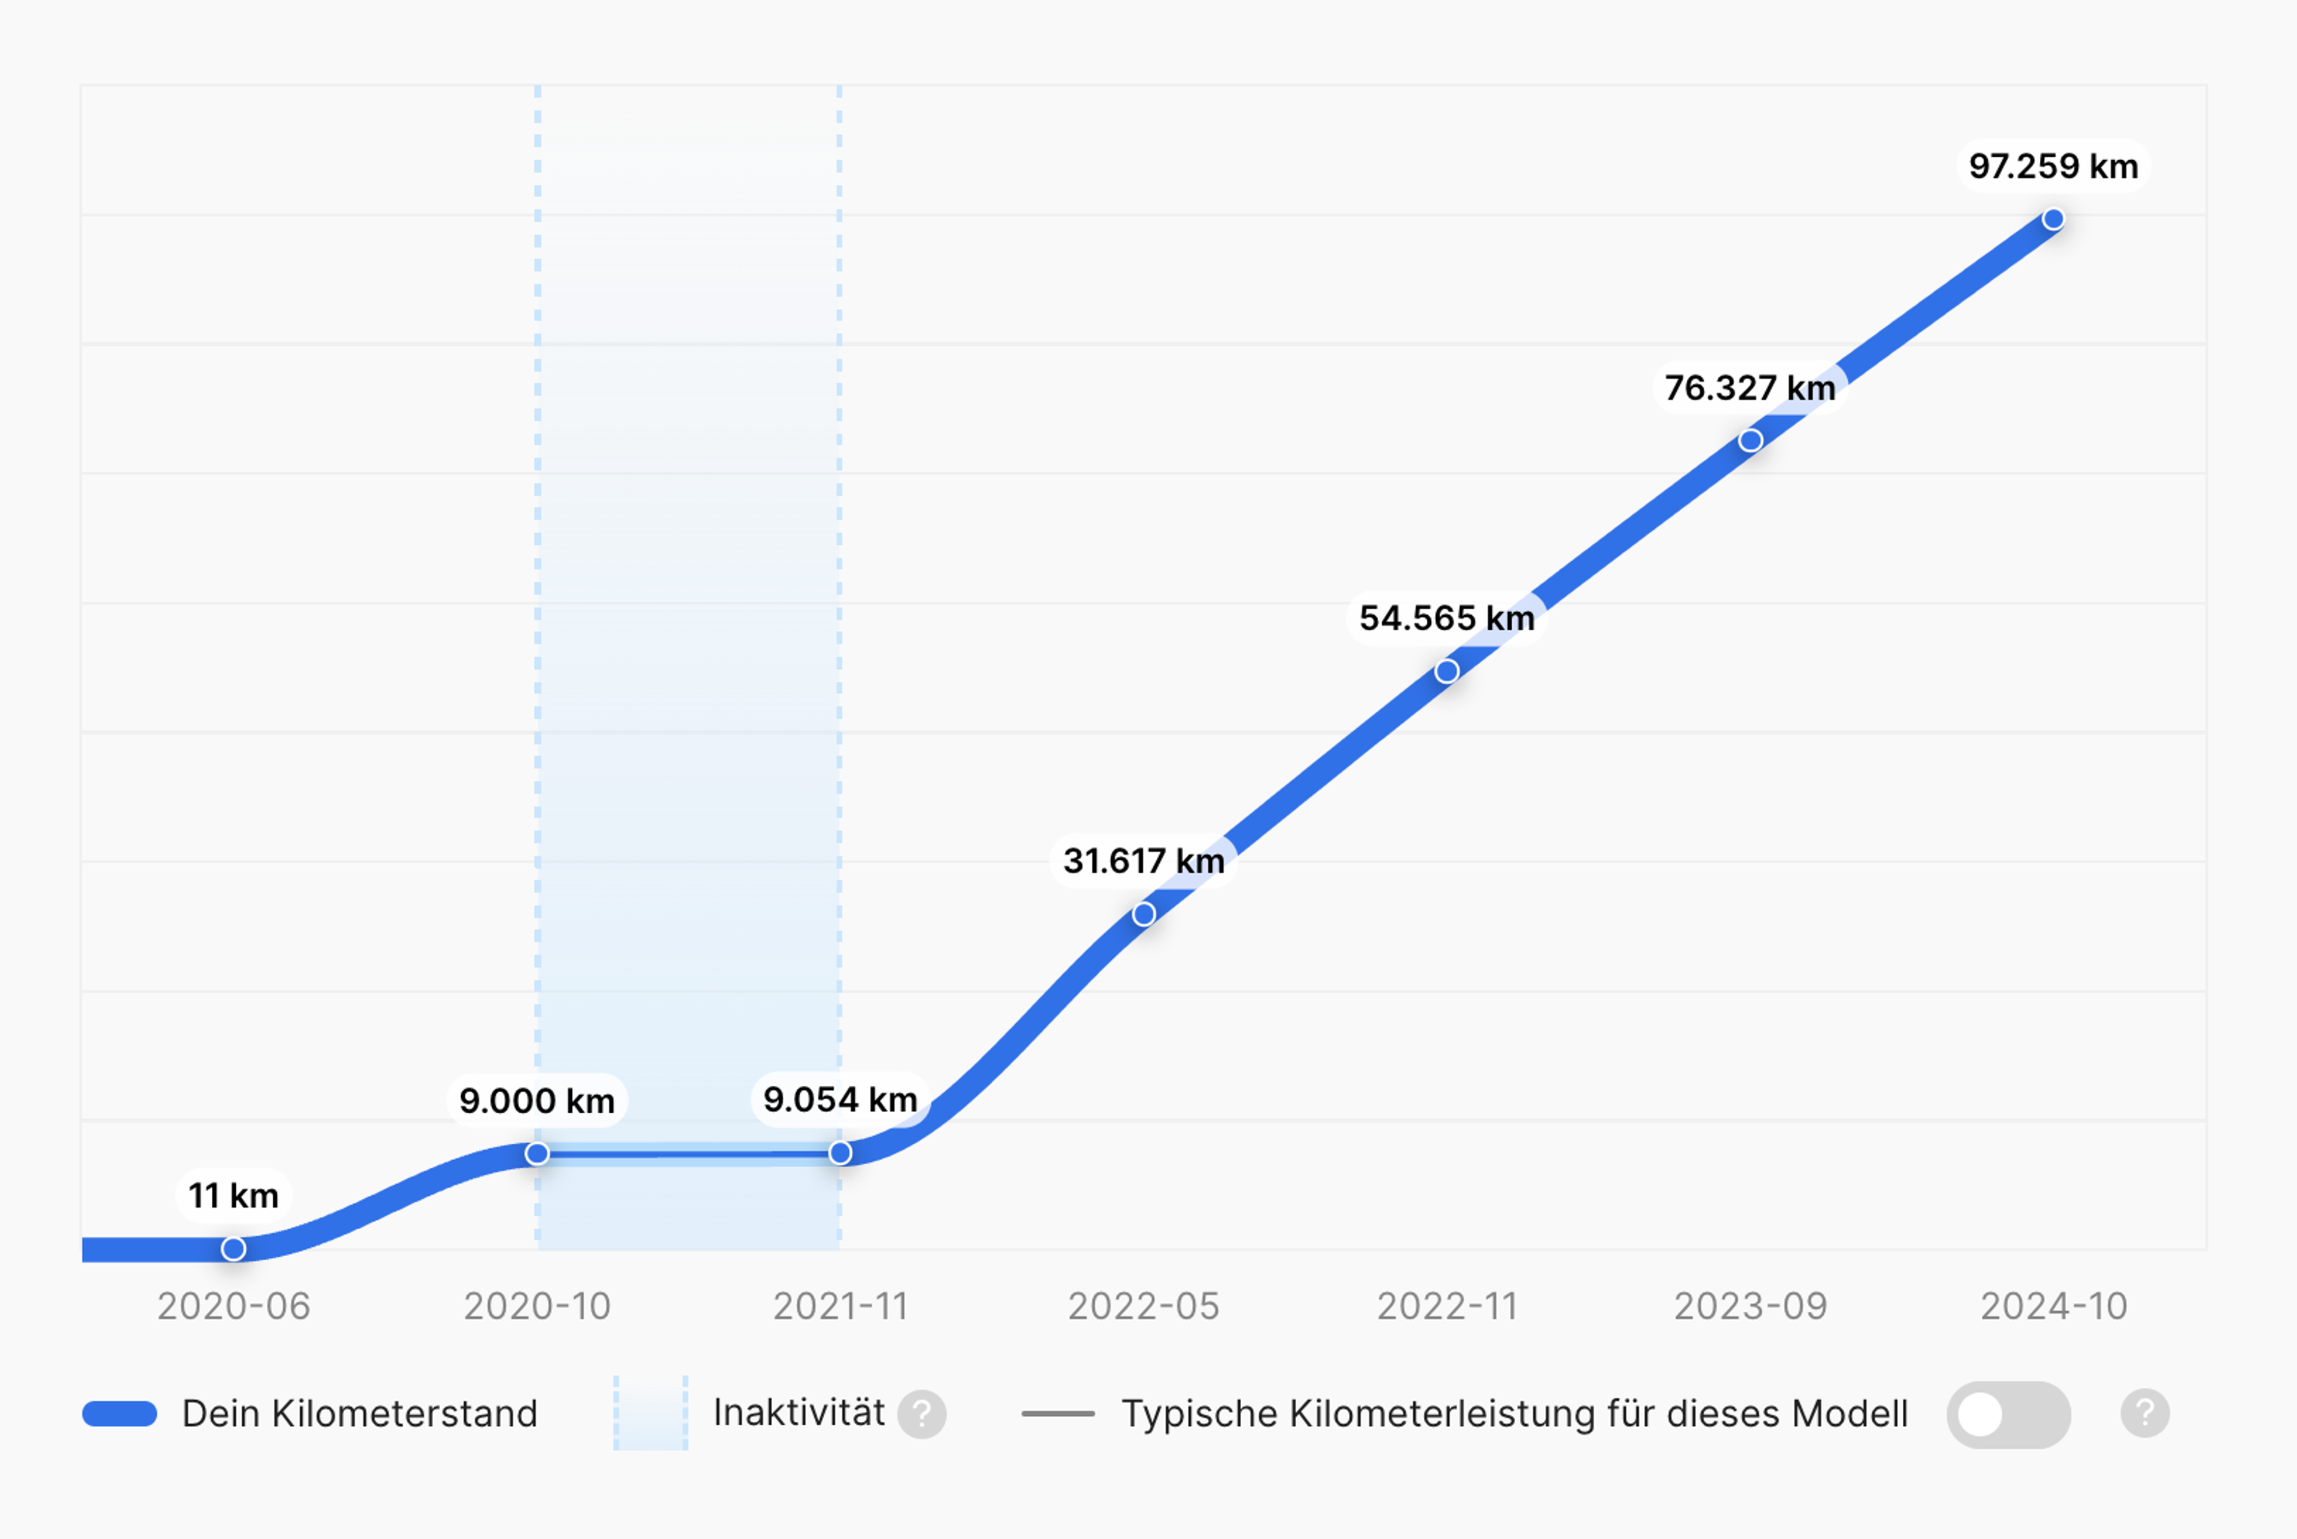Click the 2024-10 axis date
This screenshot has width=2297, height=1539.
coord(2054,1306)
